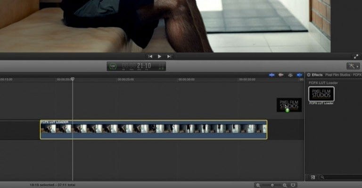Click the 'FCPX LUT Loader' label under the thumbnail
The height and width of the screenshot is (188, 362).
pyautogui.click(x=321, y=103)
